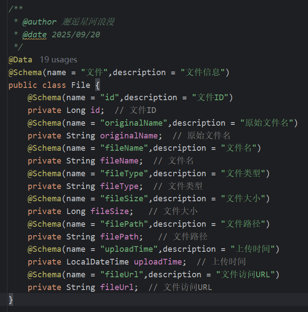Click the string "文件访问URL" in the @Schema annotation

point(245,275)
